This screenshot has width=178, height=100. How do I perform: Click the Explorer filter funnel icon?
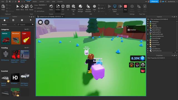148,19
